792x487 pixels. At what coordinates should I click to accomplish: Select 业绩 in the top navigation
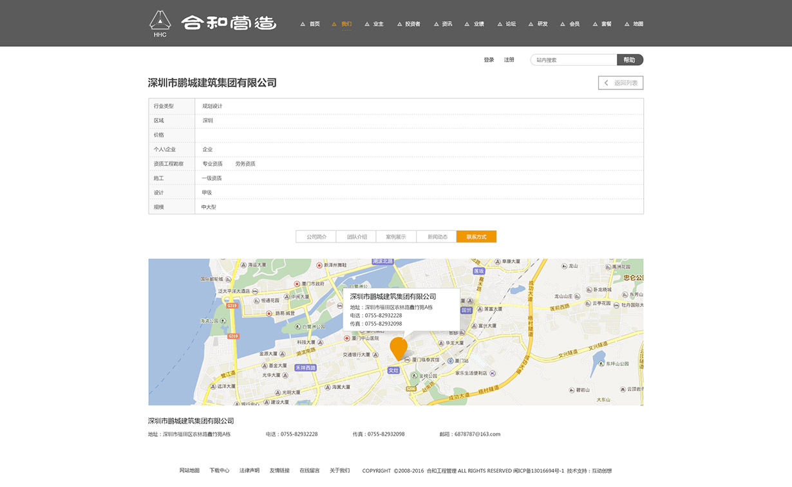coord(479,24)
